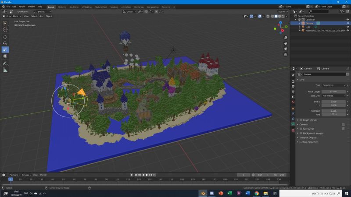This screenshot has width=351, height=197.
Task: Open timeline Playback popover
Action: [14, 175]
